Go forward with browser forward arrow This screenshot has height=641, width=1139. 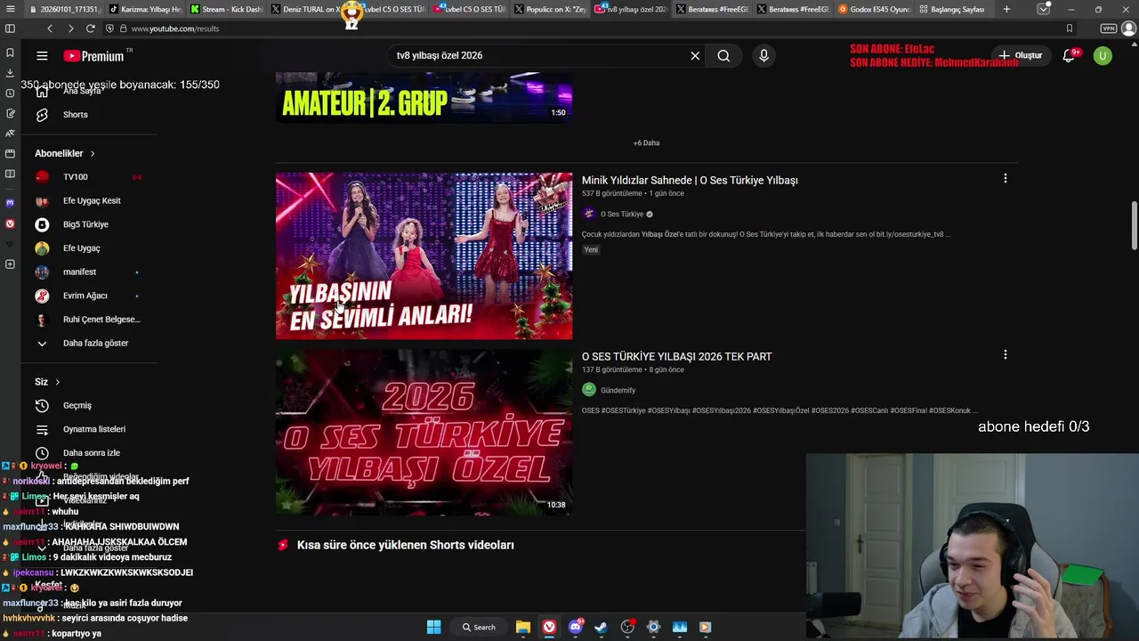70,28
